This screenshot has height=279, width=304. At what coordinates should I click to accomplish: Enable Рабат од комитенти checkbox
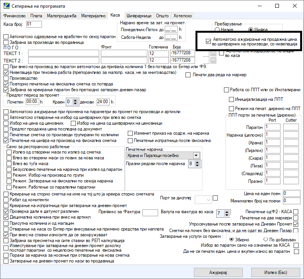coord(6,200)
